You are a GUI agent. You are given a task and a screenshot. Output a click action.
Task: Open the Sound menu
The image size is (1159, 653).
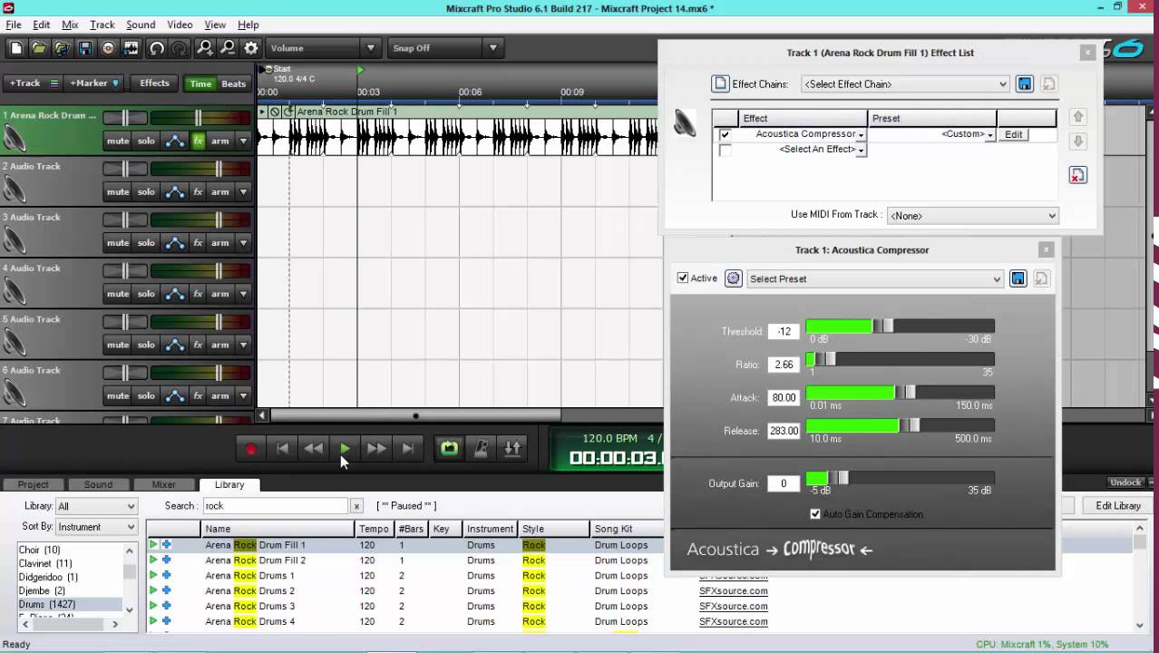[x=141, y=24]
